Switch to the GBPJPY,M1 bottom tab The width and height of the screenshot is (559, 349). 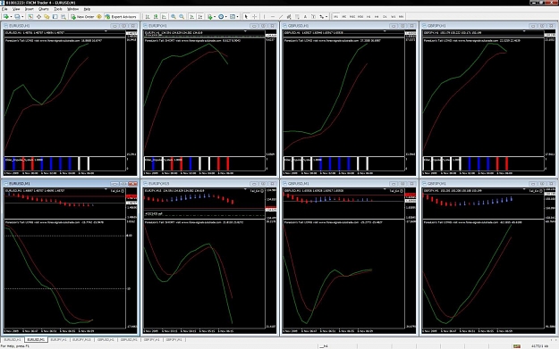(174, 340)
